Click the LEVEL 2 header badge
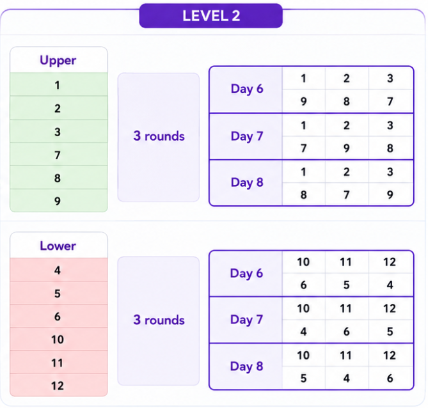This screenshot has height=408, width=428. click(x=210, y=16)
